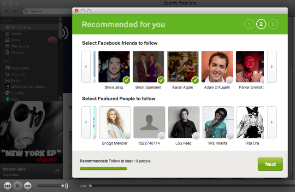
Task: Select Lou Reed's photo thumbnail
Action: click(183, 122)
